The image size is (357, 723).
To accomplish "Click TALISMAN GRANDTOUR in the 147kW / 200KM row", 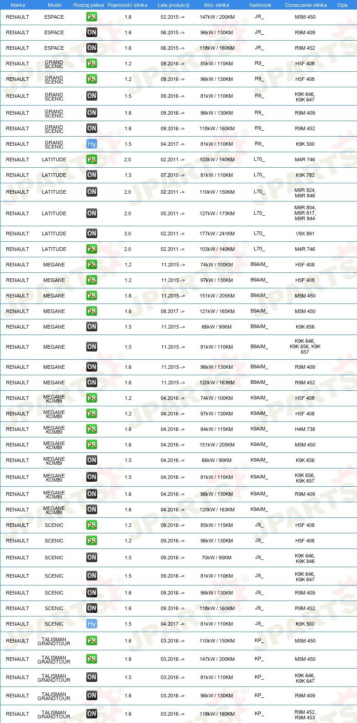I will [x=54, y=659].
